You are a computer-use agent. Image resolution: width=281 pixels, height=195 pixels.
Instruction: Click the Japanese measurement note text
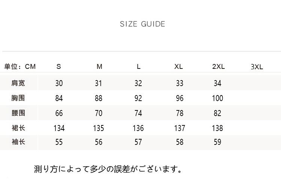pyautogui.click(x=108, y=170)
